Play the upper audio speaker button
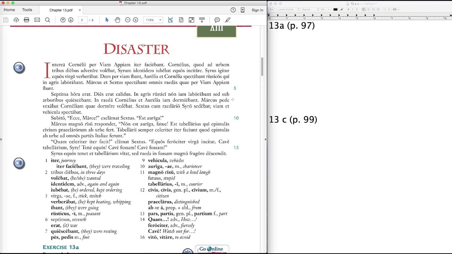This screenshot has width=452, height=254. 19,67
